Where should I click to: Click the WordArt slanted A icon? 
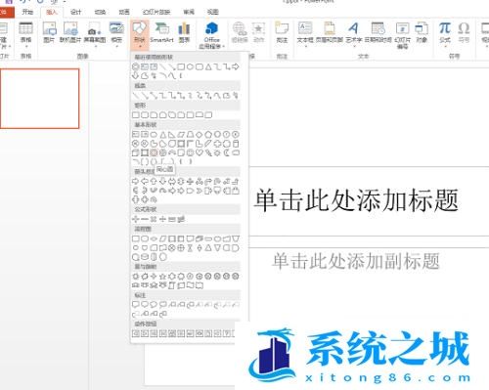pos(353,28)
